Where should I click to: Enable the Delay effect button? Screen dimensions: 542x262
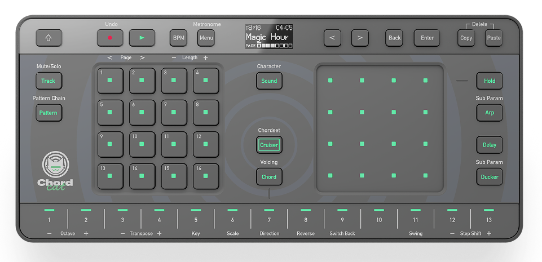[x=489, y=145]
